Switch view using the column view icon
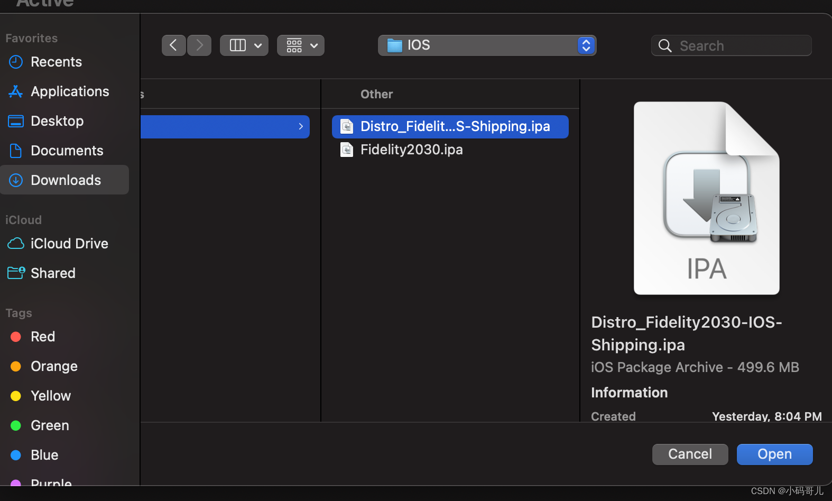The image size is (832, 501). (x=238, y=45)
